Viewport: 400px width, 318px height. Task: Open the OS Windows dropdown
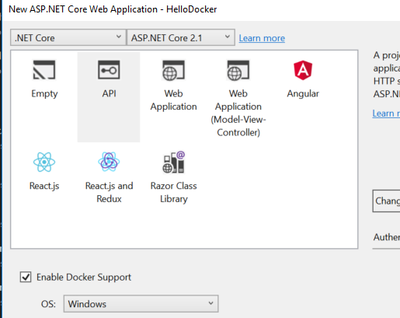pos(141,303)
